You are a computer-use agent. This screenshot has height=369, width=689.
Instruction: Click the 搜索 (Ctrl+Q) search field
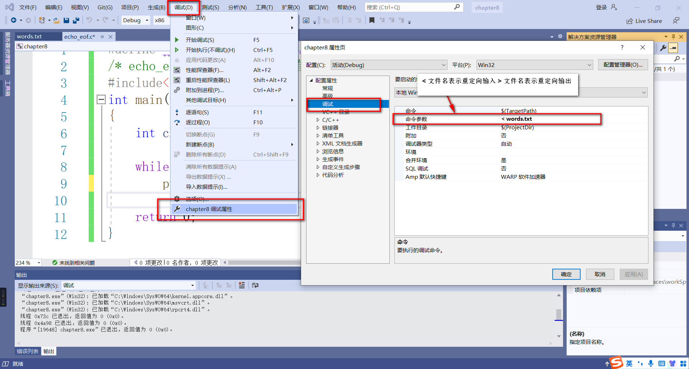coord(414,7)
